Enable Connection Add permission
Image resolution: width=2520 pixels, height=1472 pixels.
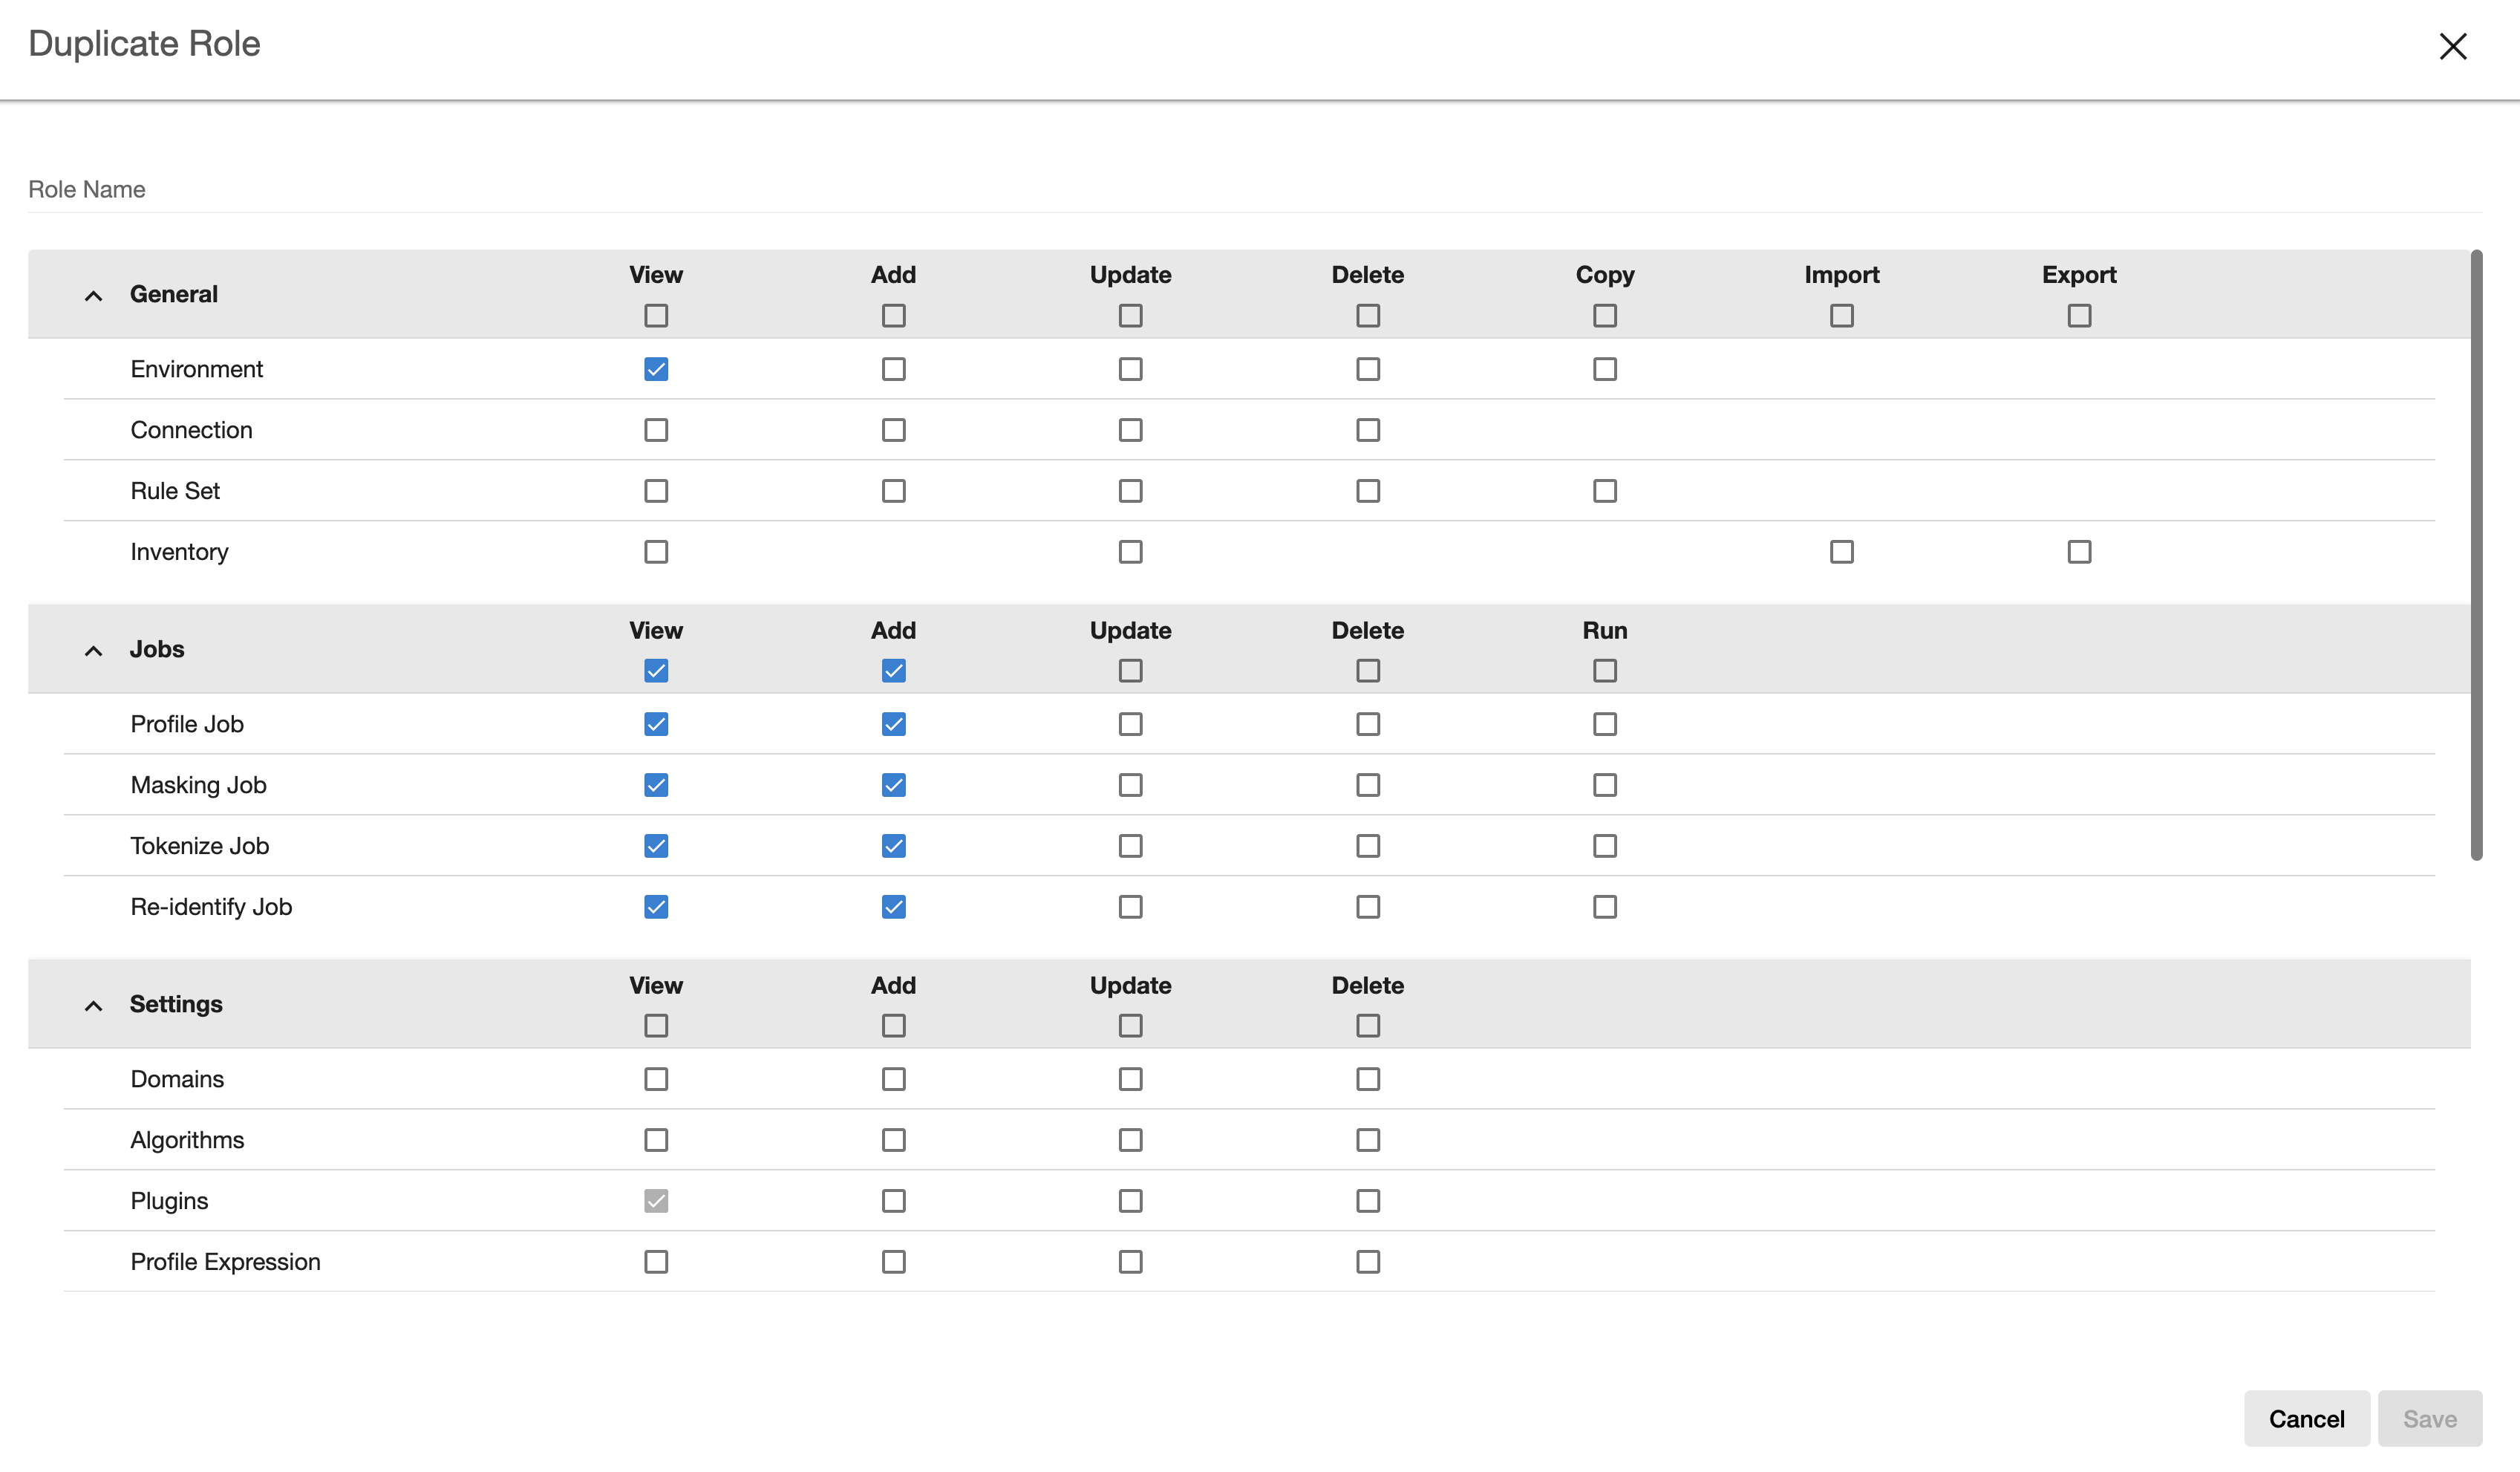point(893,430)
